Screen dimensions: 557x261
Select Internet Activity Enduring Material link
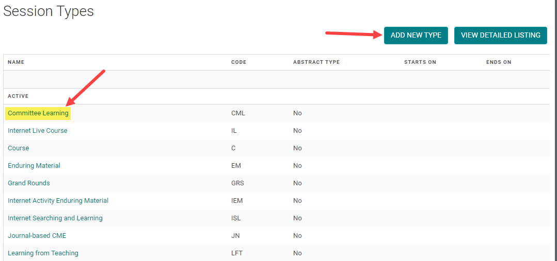pyautogui.click(x=58, y=201)
